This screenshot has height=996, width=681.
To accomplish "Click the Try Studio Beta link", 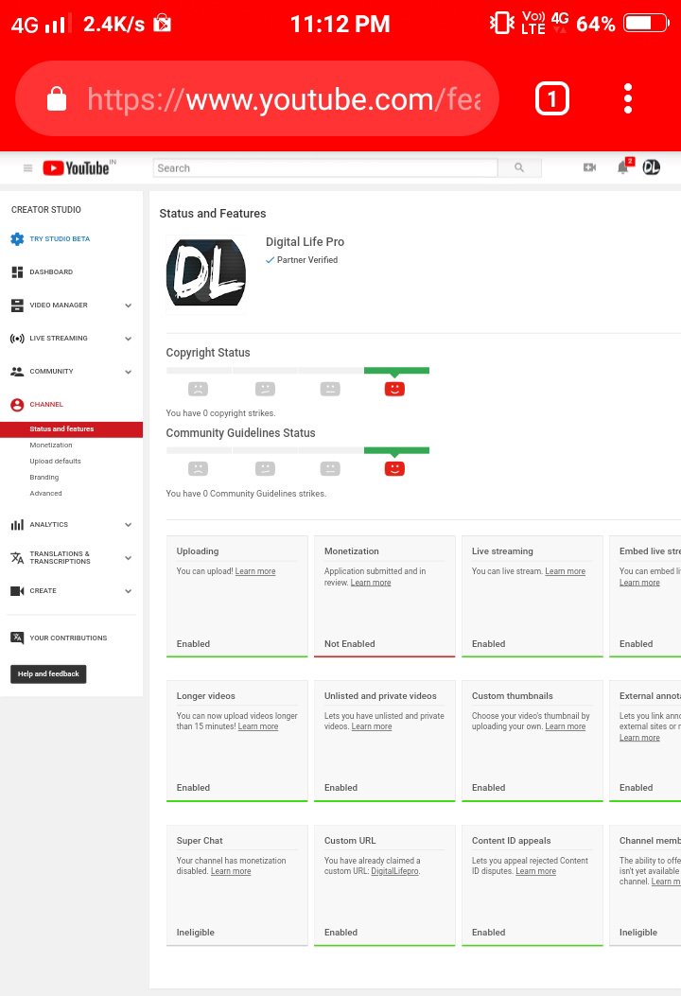I will [x=60, y=239].
